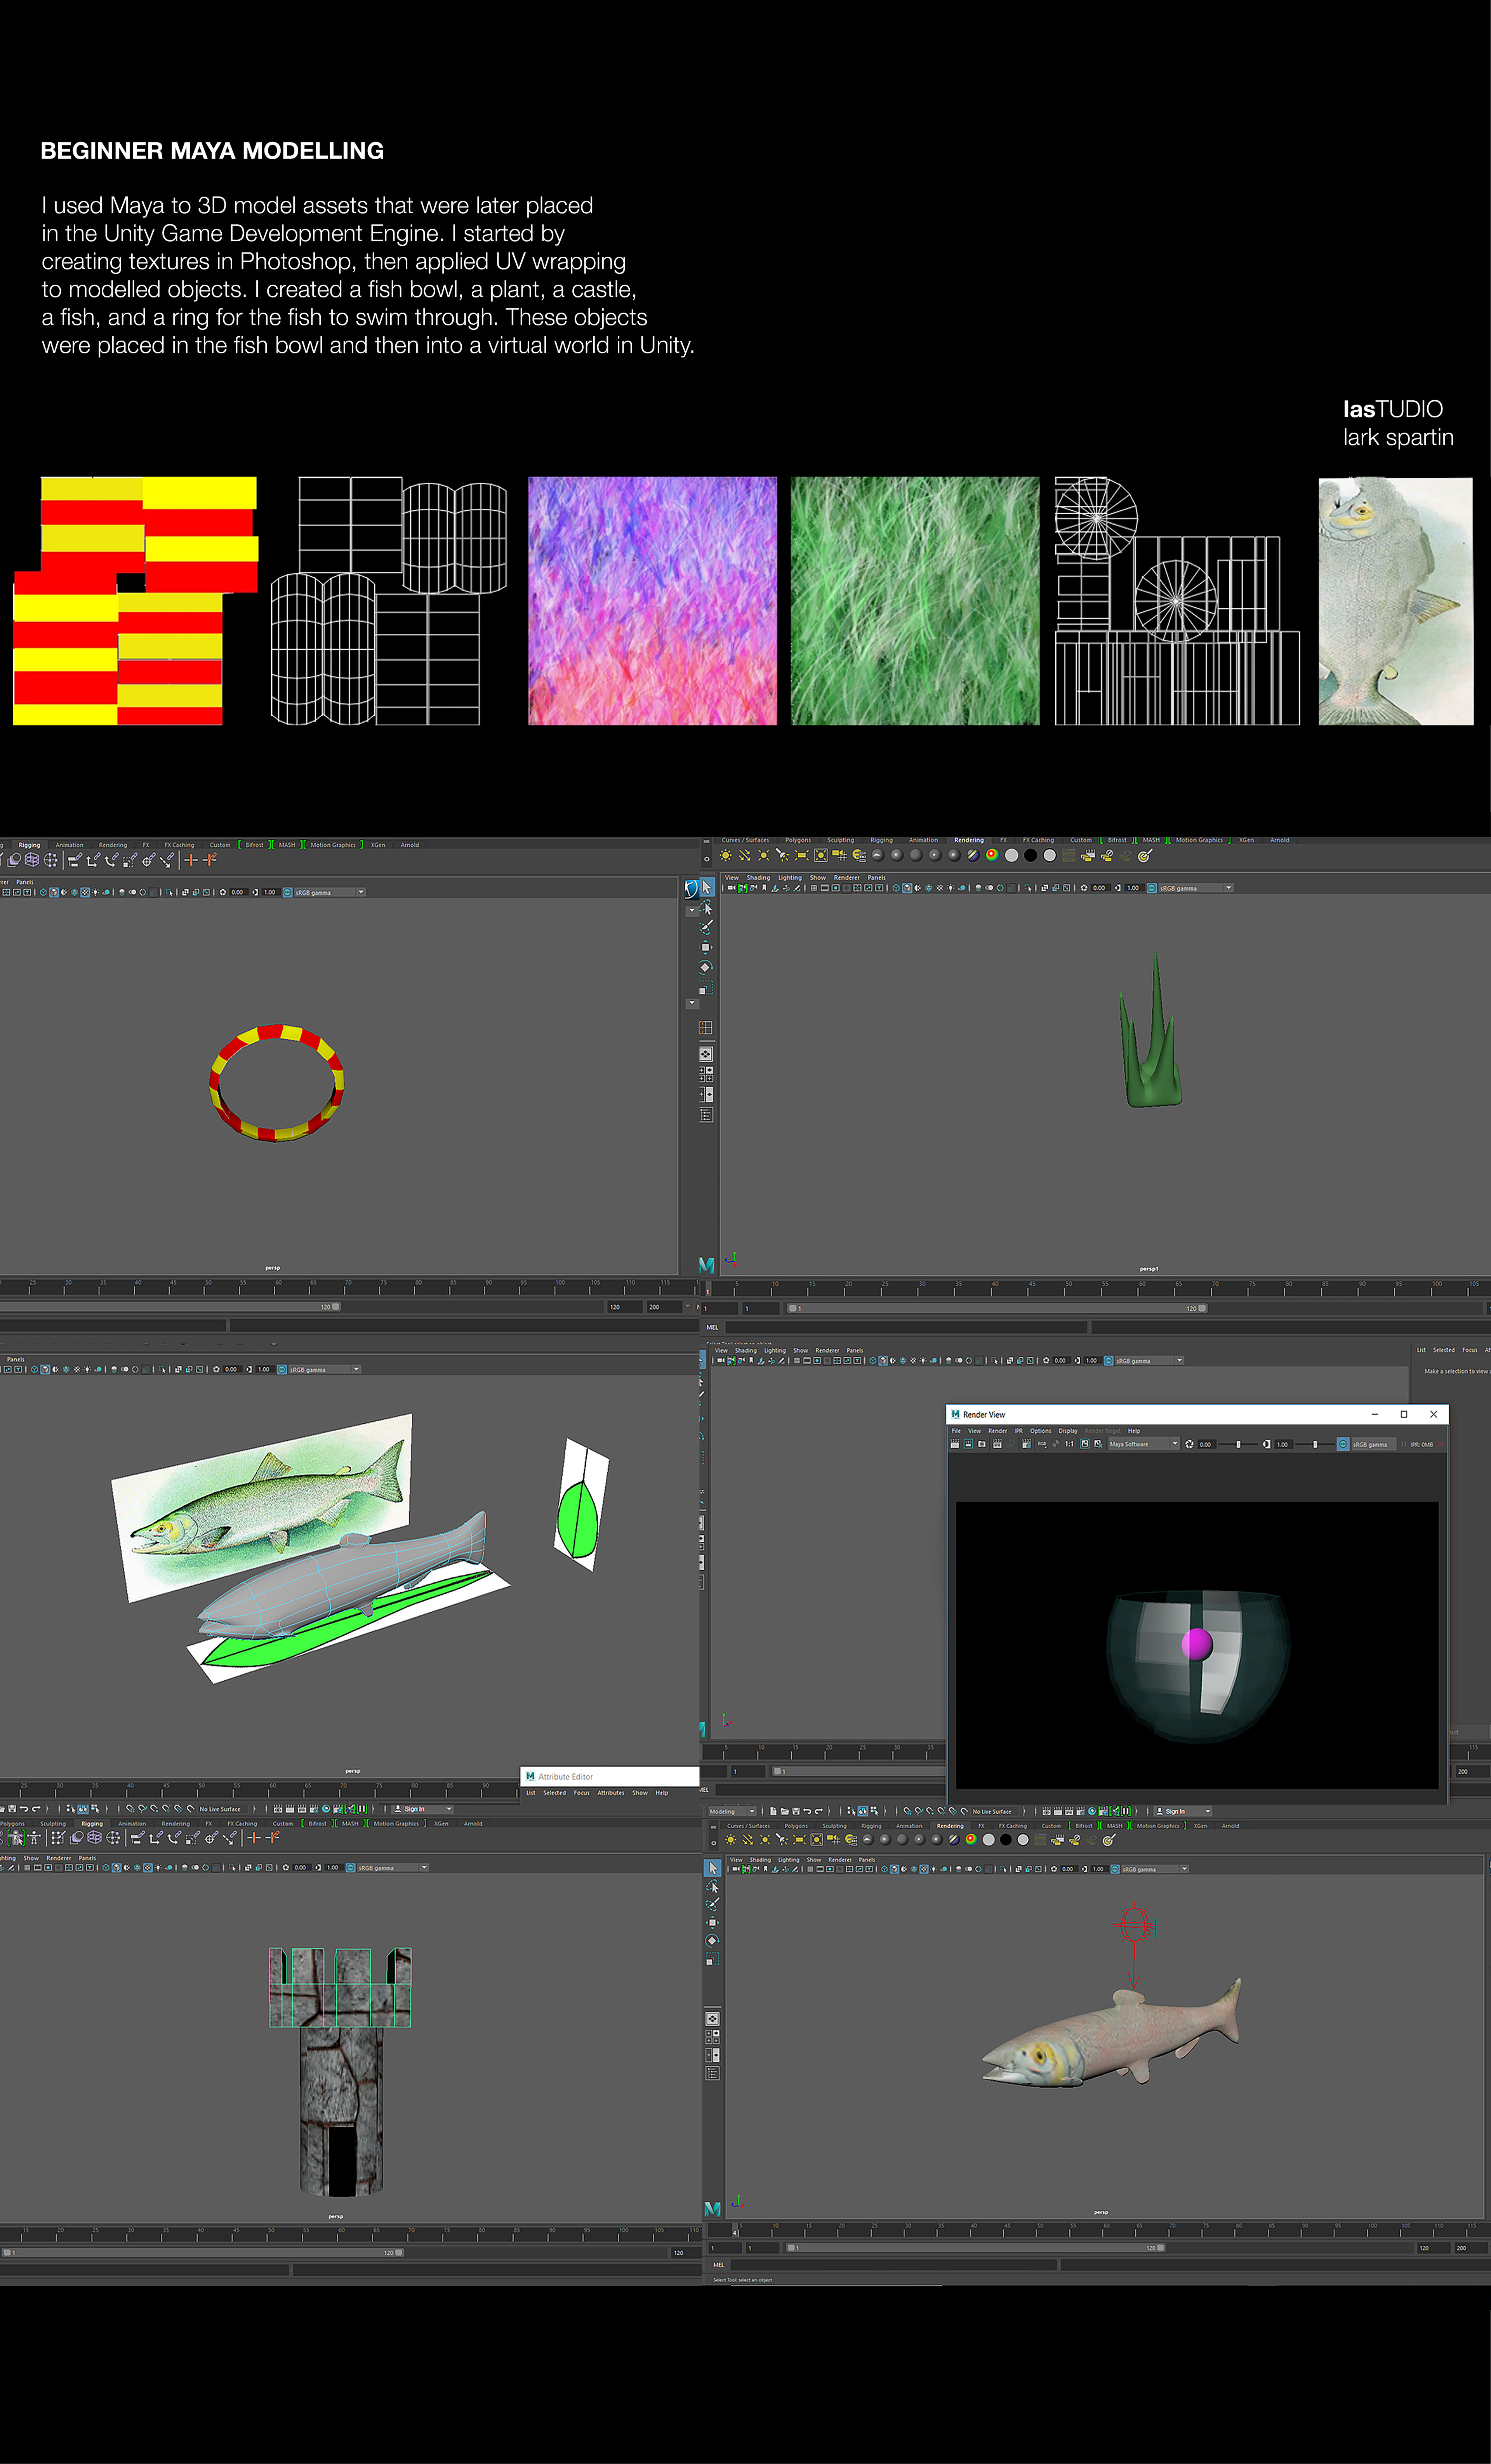
Task: Pick the black surface shader icon in plant pane shelf
Action: pyautogui.click(x=1030, y=855)
